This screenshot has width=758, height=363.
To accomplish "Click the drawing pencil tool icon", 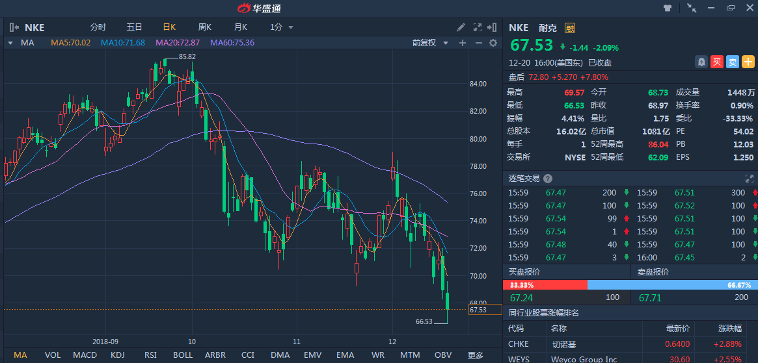I will [461, 27].
